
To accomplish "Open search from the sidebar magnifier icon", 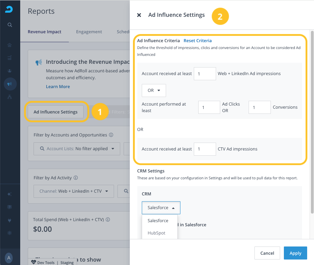I will [10, 25].
